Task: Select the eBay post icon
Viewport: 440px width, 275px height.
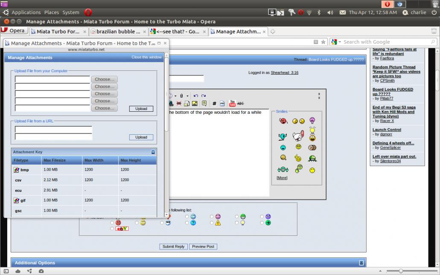Action: (122, 229)
